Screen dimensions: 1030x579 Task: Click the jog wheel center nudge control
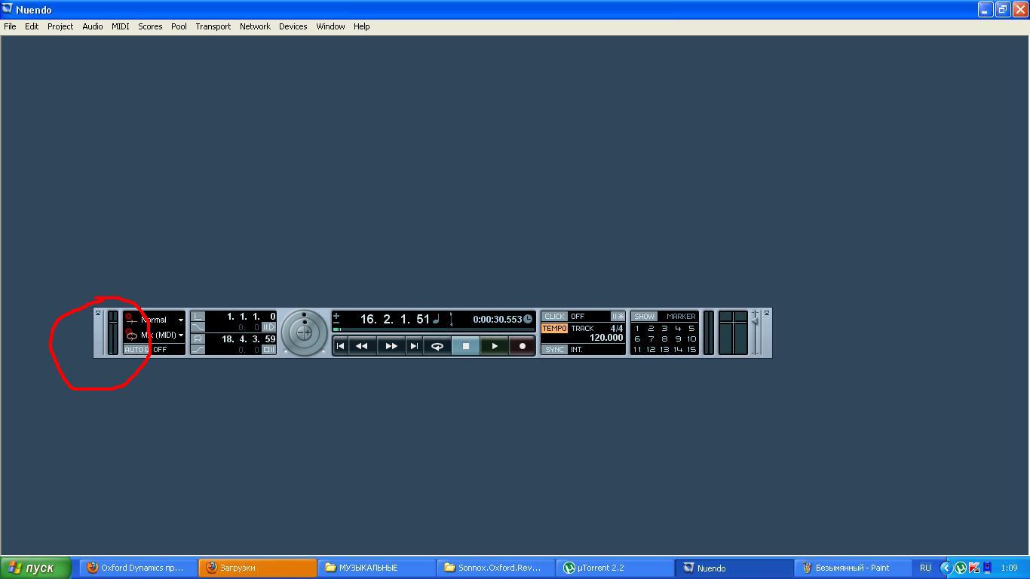305,332
